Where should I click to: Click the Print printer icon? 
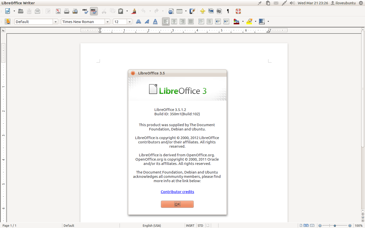67,11
